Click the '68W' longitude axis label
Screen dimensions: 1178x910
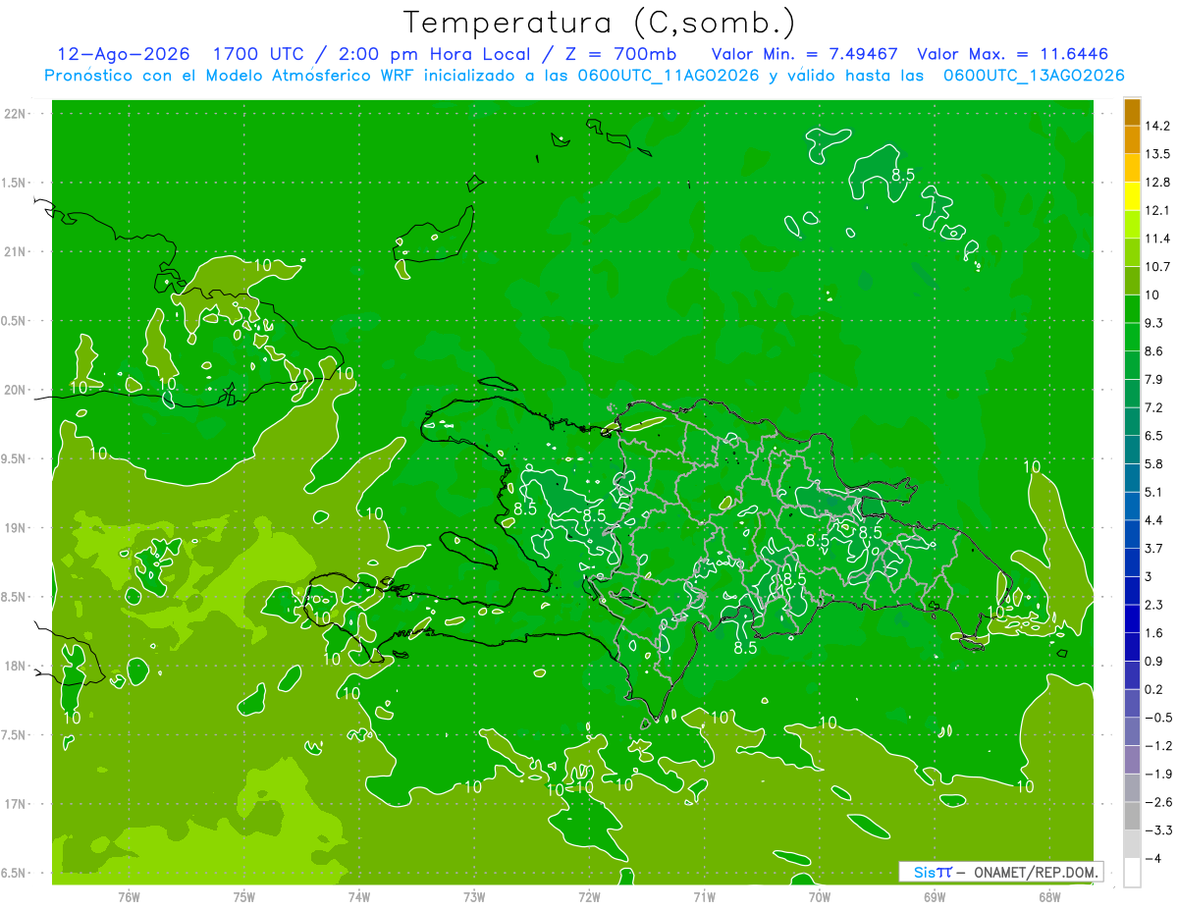pos(1049,897)
